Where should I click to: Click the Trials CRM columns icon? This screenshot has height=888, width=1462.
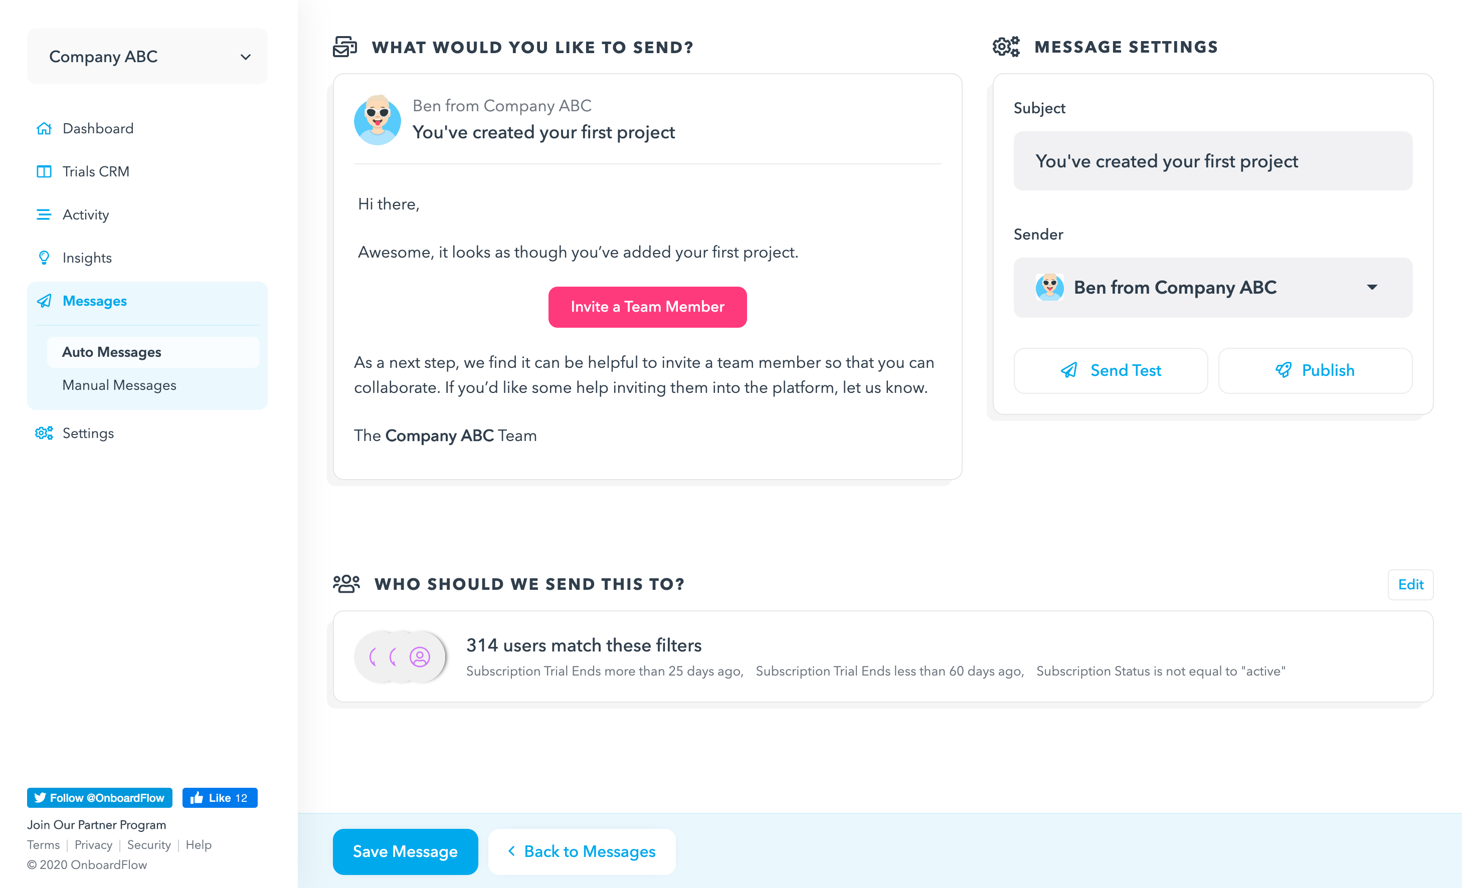pos(44,171)
